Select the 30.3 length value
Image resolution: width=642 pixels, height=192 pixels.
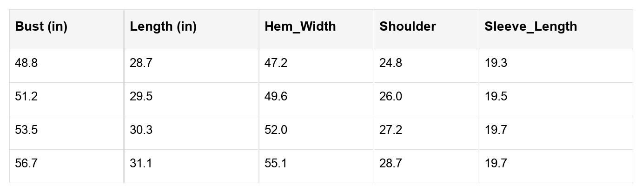point(141,130)
